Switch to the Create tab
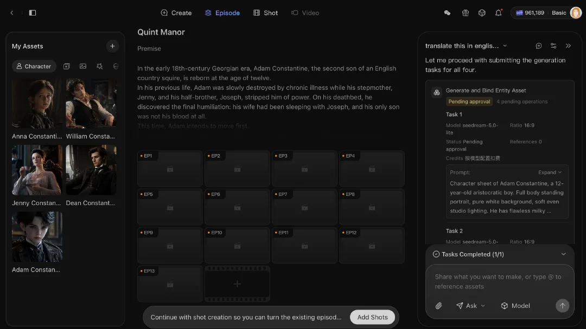 pyautogui.click(x=176, y=12)
